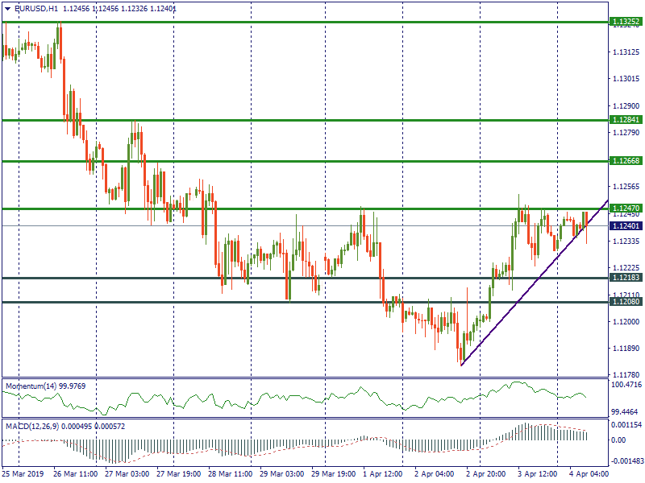Click the 1.13015 price scale value
The image size is (645, 483).
(x=625, y=79)
